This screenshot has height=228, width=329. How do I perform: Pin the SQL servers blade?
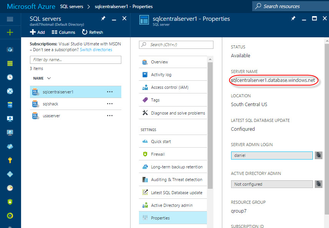pos(103,18)
